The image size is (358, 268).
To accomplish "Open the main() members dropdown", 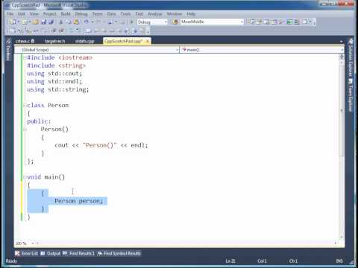I will (x=342, y=50).
